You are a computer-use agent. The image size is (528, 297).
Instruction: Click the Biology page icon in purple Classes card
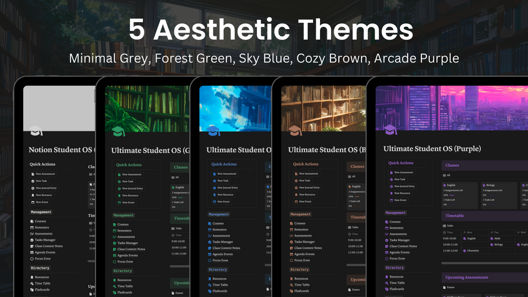(x=484, y=185)
